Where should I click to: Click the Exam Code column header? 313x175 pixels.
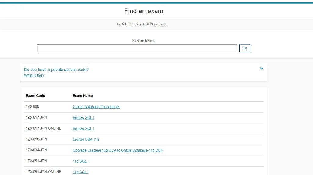[x=35, y=96]
